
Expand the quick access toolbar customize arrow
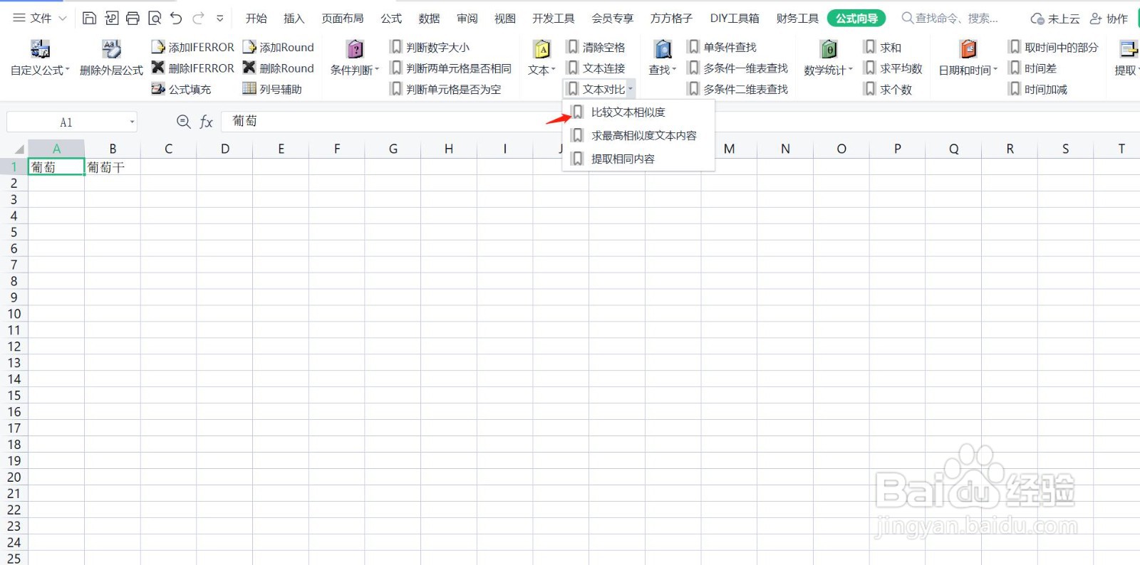click(220, 19)
